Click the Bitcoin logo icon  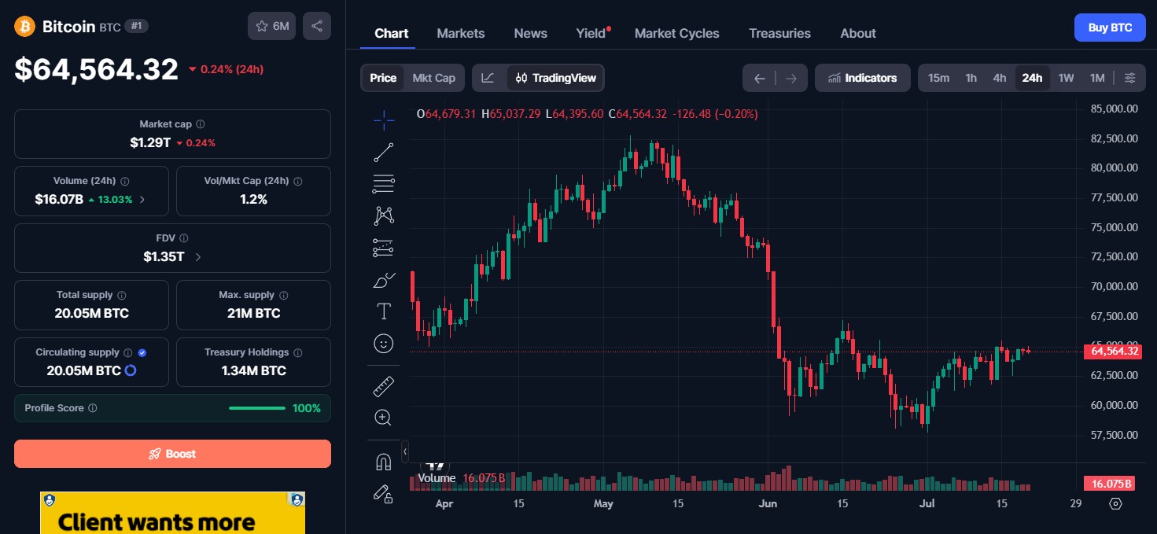pos(25,27)
